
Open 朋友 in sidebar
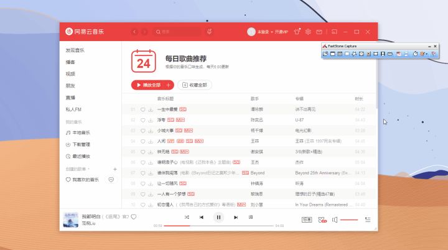click(70, 86)
